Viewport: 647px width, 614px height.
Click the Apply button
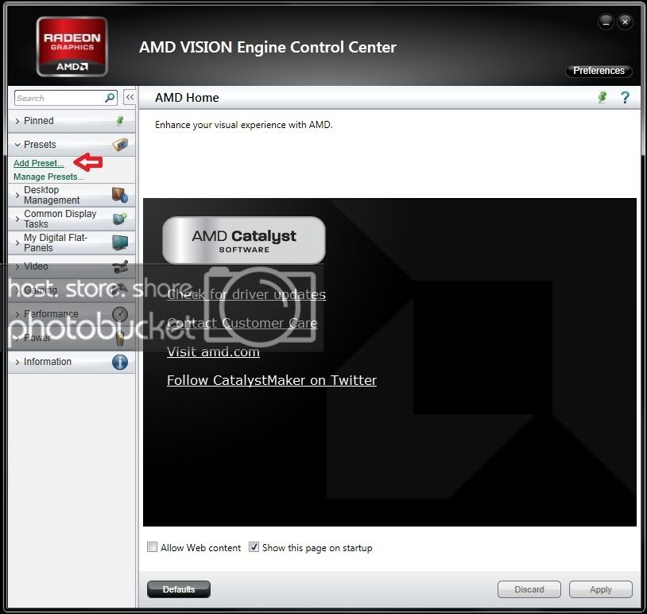[601, 589]
